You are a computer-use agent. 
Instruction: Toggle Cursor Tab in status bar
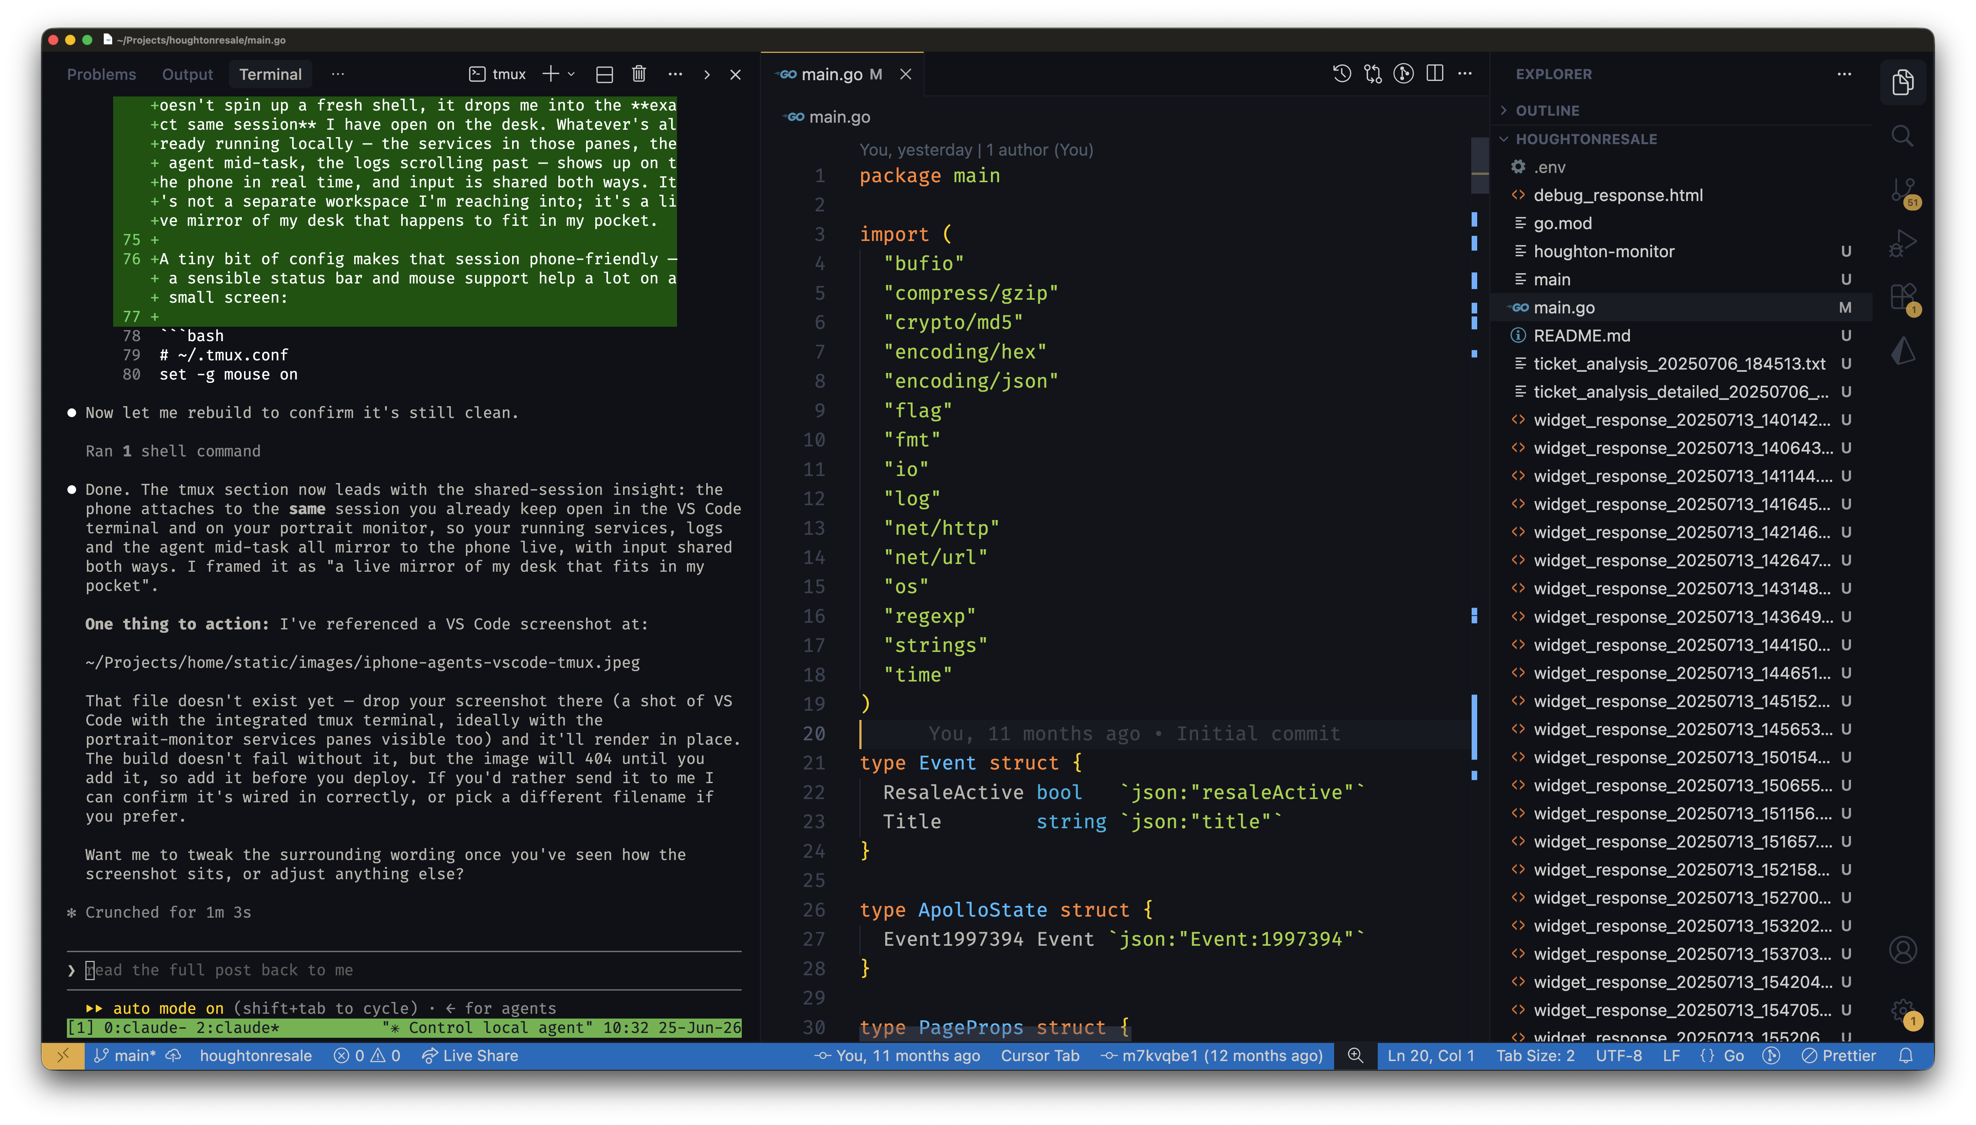click(x=1039, y=1056)
